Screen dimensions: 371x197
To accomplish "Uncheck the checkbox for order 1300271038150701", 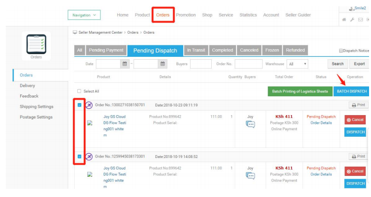I will click(80, 105).
